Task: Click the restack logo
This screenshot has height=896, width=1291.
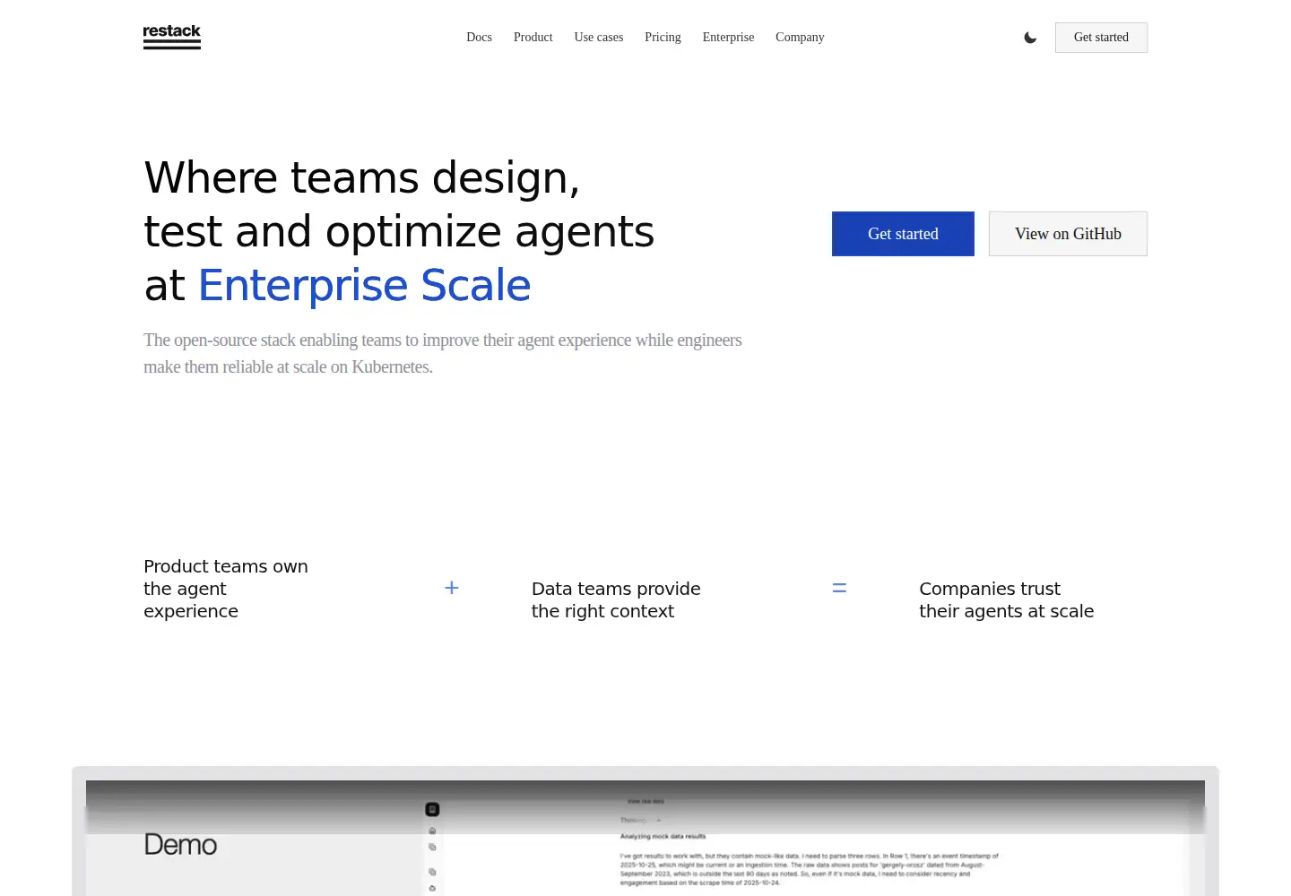Action: tap(172, 37)
